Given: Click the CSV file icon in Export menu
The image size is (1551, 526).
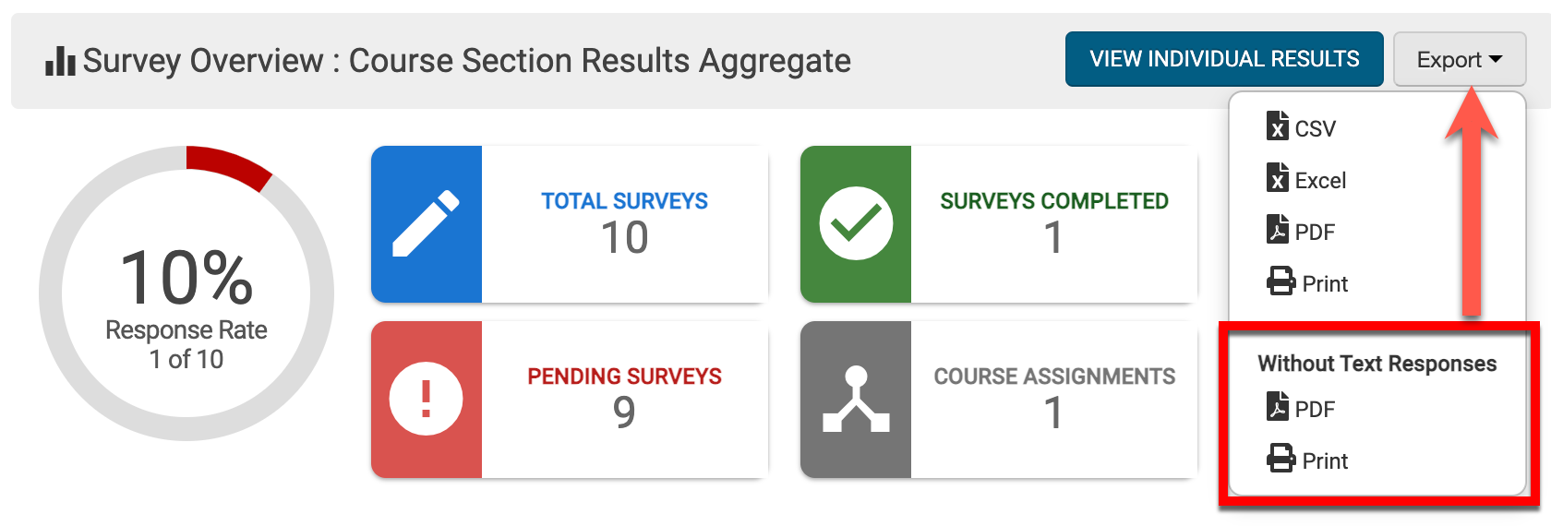Looking at the screenshot, I should [x=1278, y=126].
